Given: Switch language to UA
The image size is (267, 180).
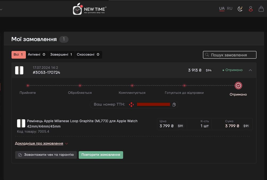Looking at the screenshot, I should (x=222, y=9).
